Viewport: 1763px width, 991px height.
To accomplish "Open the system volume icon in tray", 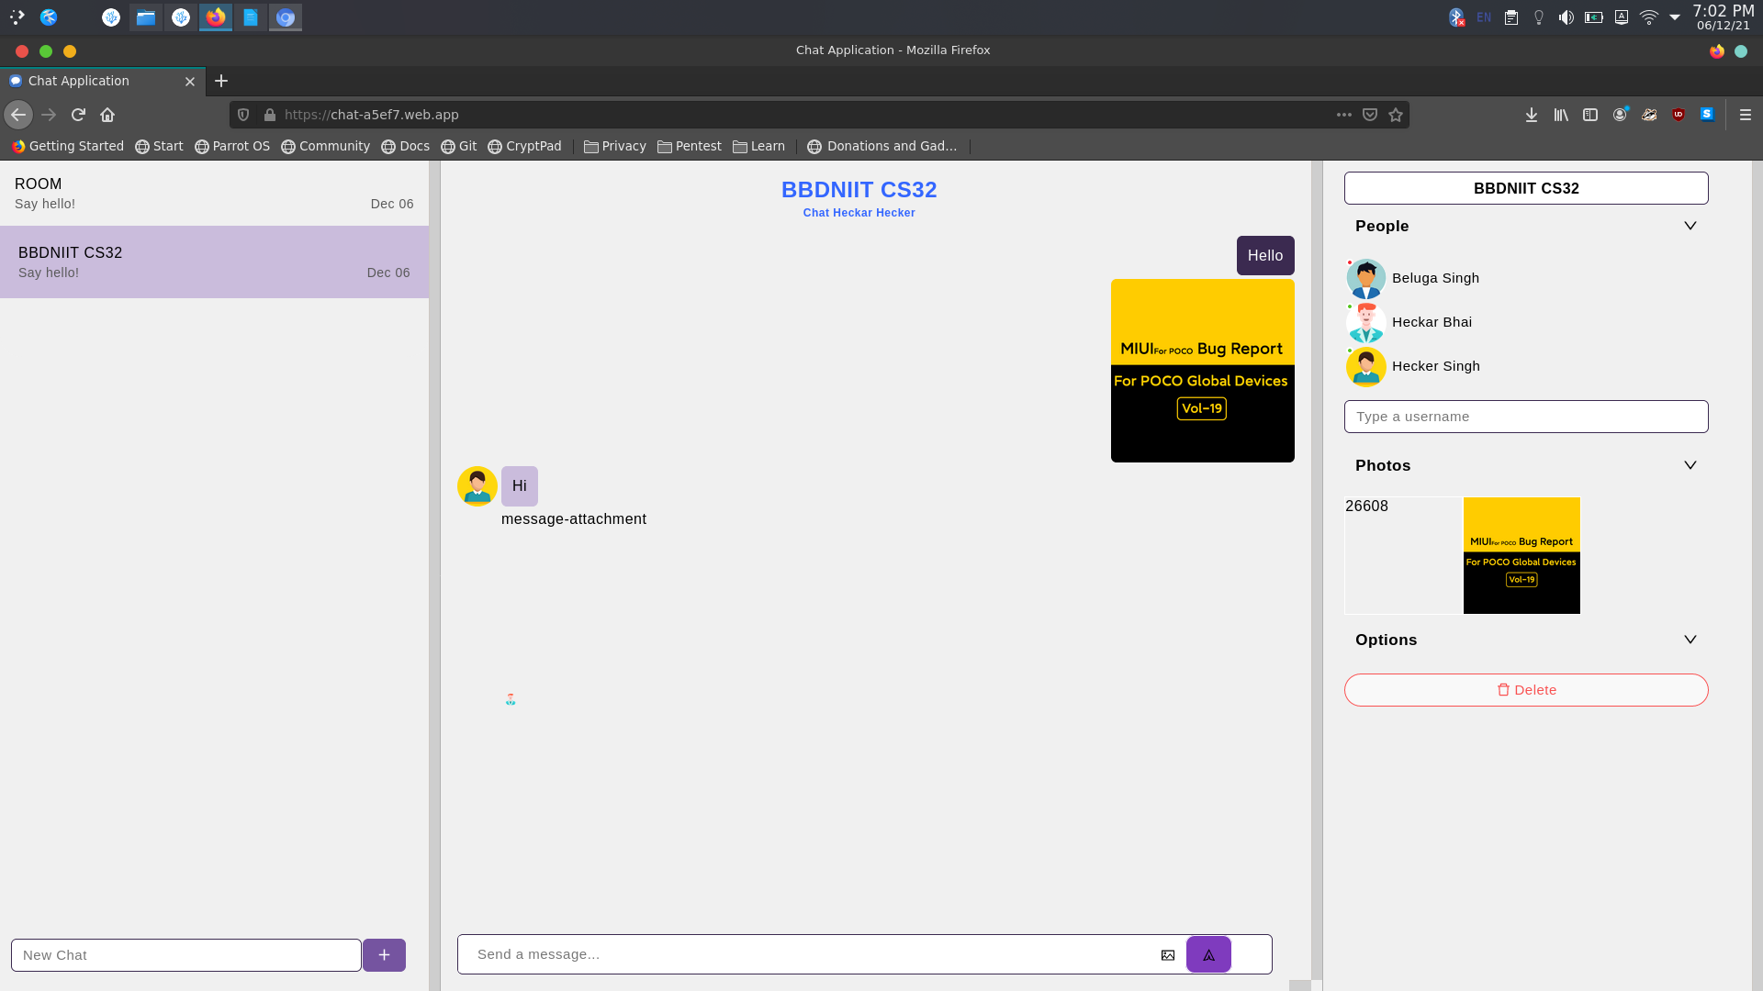I will (x=1566, y=17).
